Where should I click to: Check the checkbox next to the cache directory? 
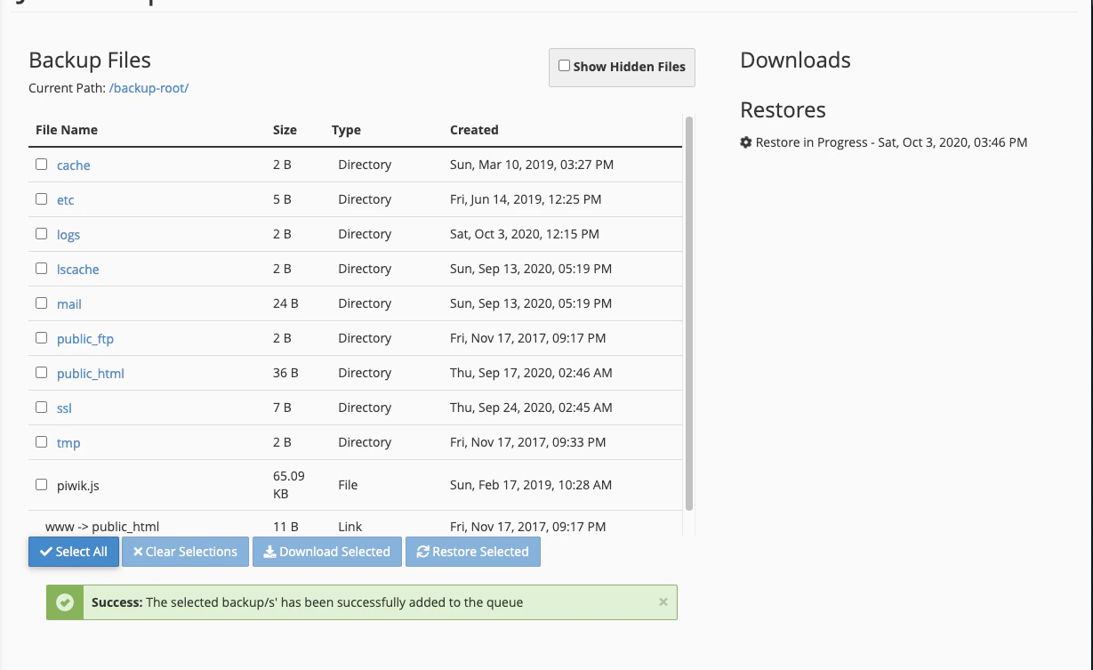tap(41, 164)
